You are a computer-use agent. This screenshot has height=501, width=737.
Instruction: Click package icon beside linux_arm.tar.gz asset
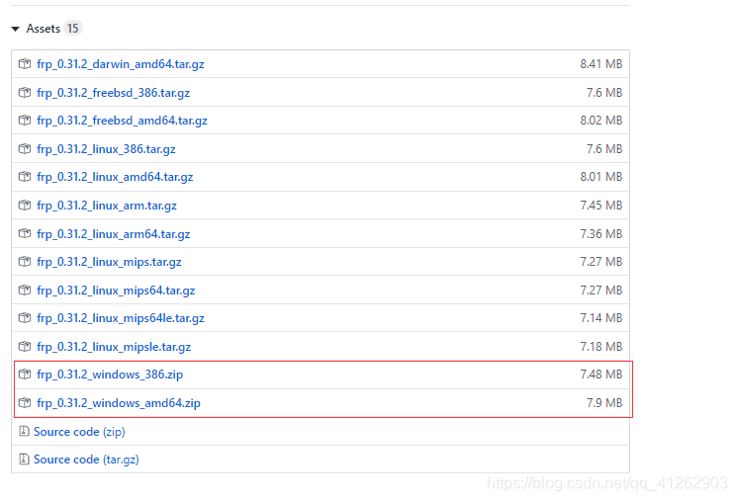pos(25,206)
